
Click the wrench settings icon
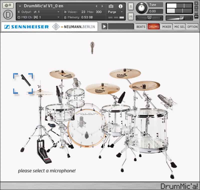(8, 6)
